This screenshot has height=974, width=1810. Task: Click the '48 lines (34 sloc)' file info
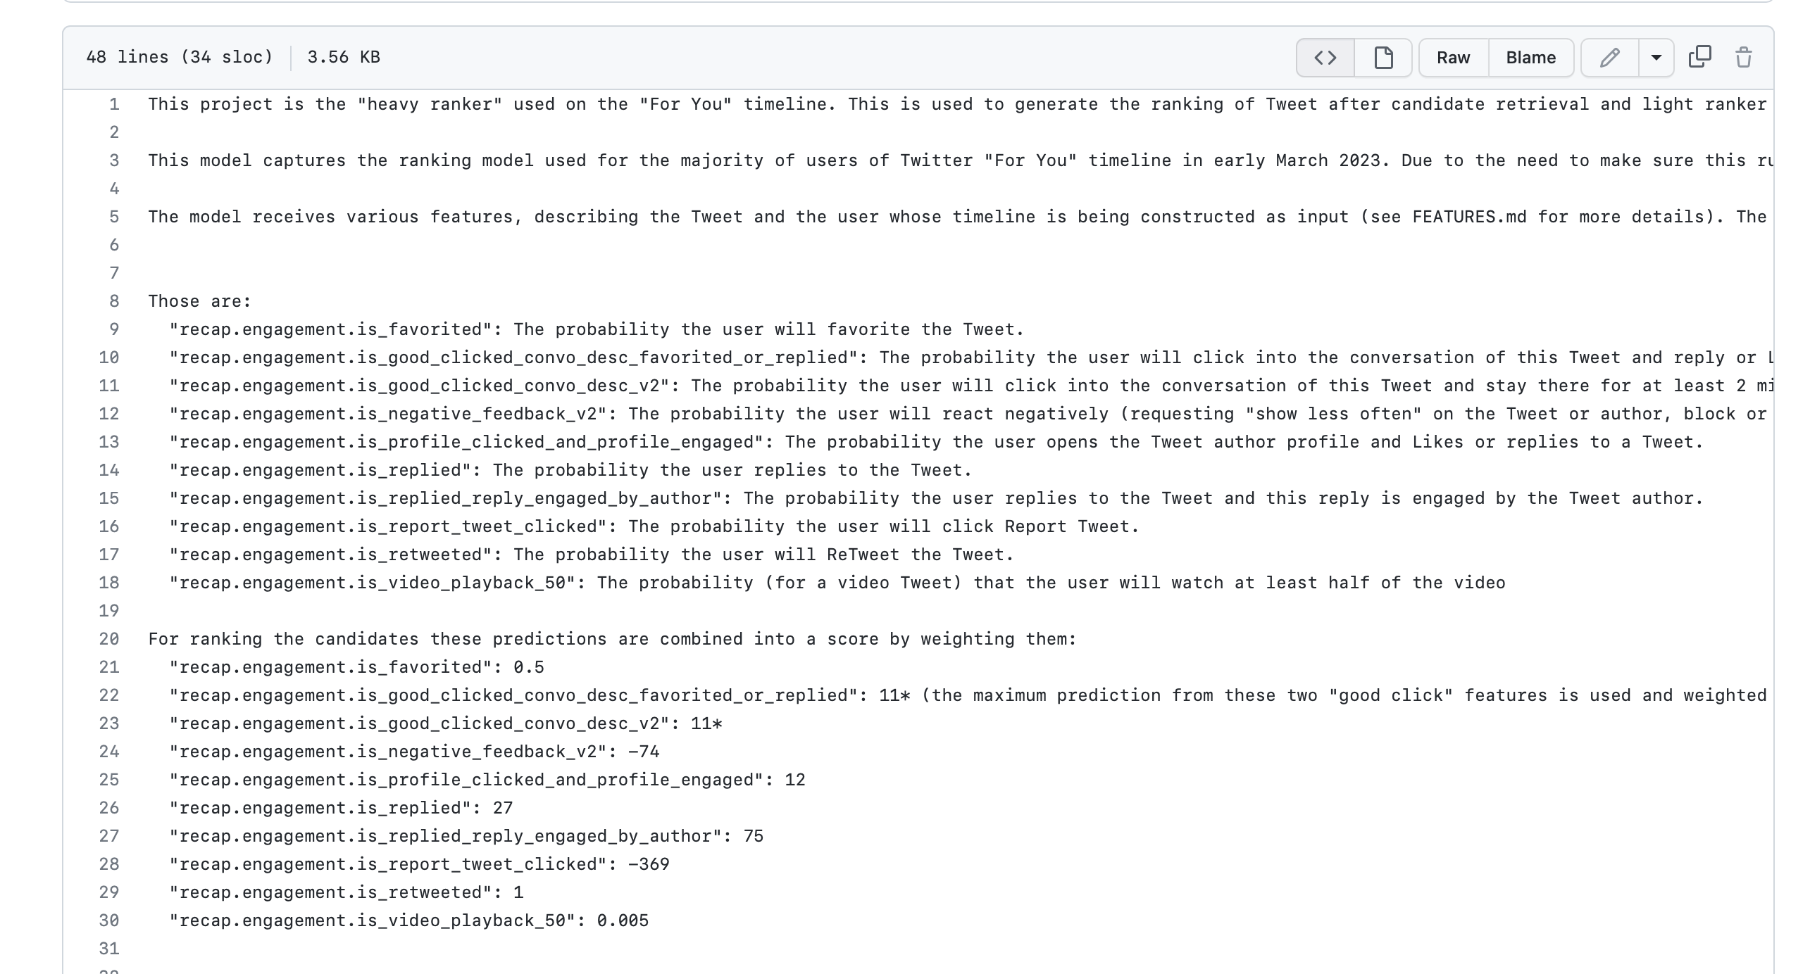[x=180, y=57]
